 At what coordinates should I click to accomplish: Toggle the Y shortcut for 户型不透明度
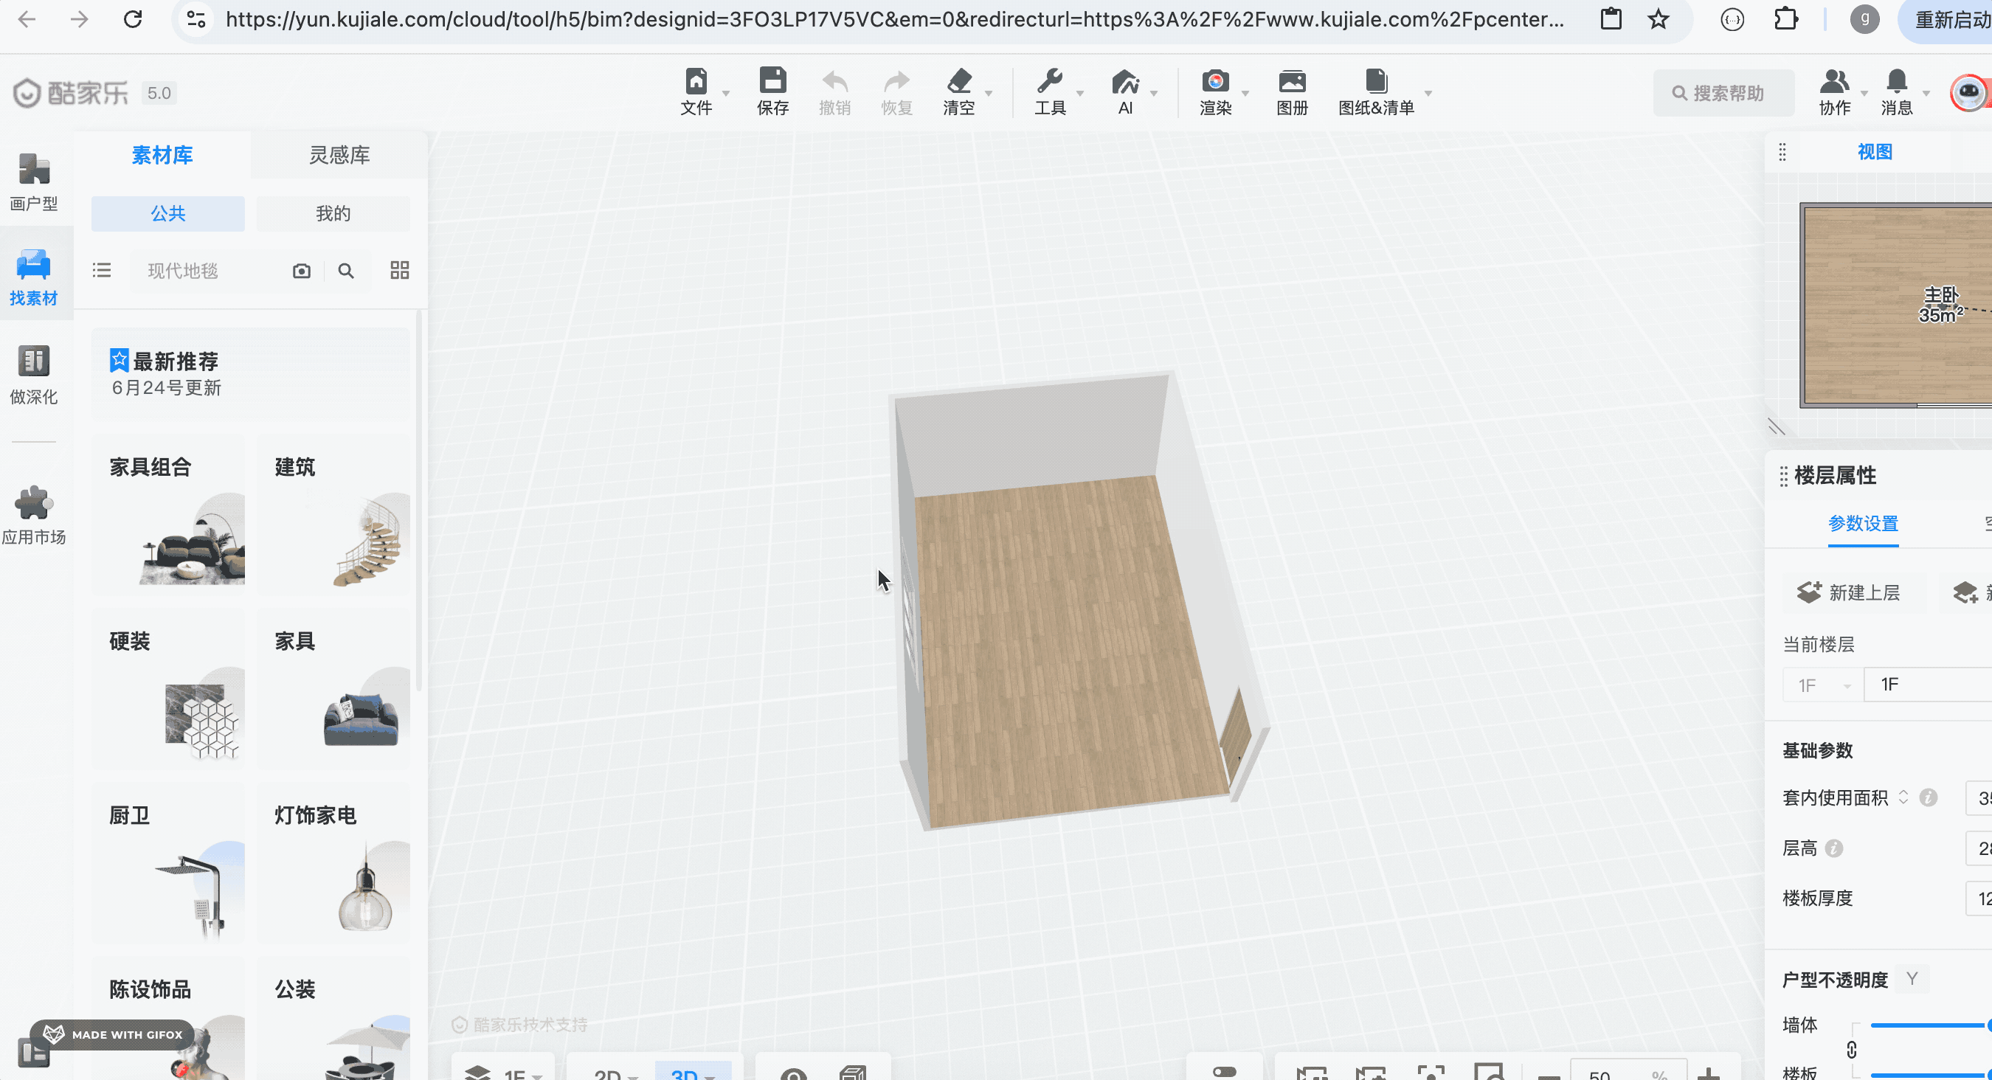coord(1912,979)
